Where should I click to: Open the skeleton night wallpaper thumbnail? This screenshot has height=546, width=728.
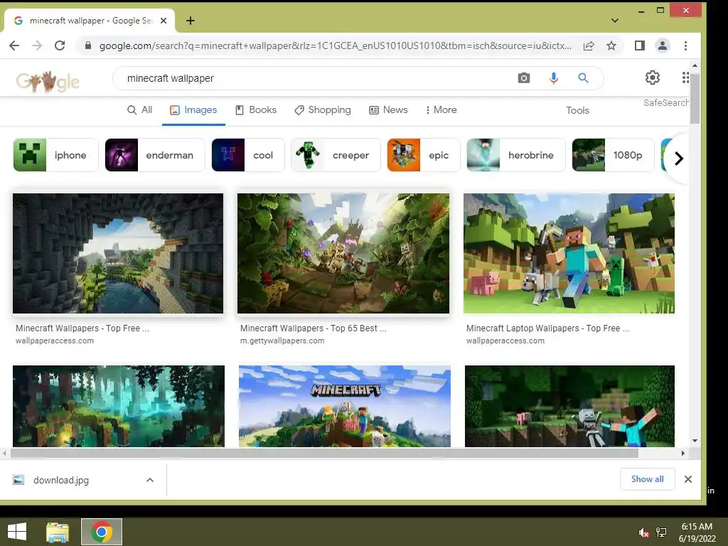[569, 406]
